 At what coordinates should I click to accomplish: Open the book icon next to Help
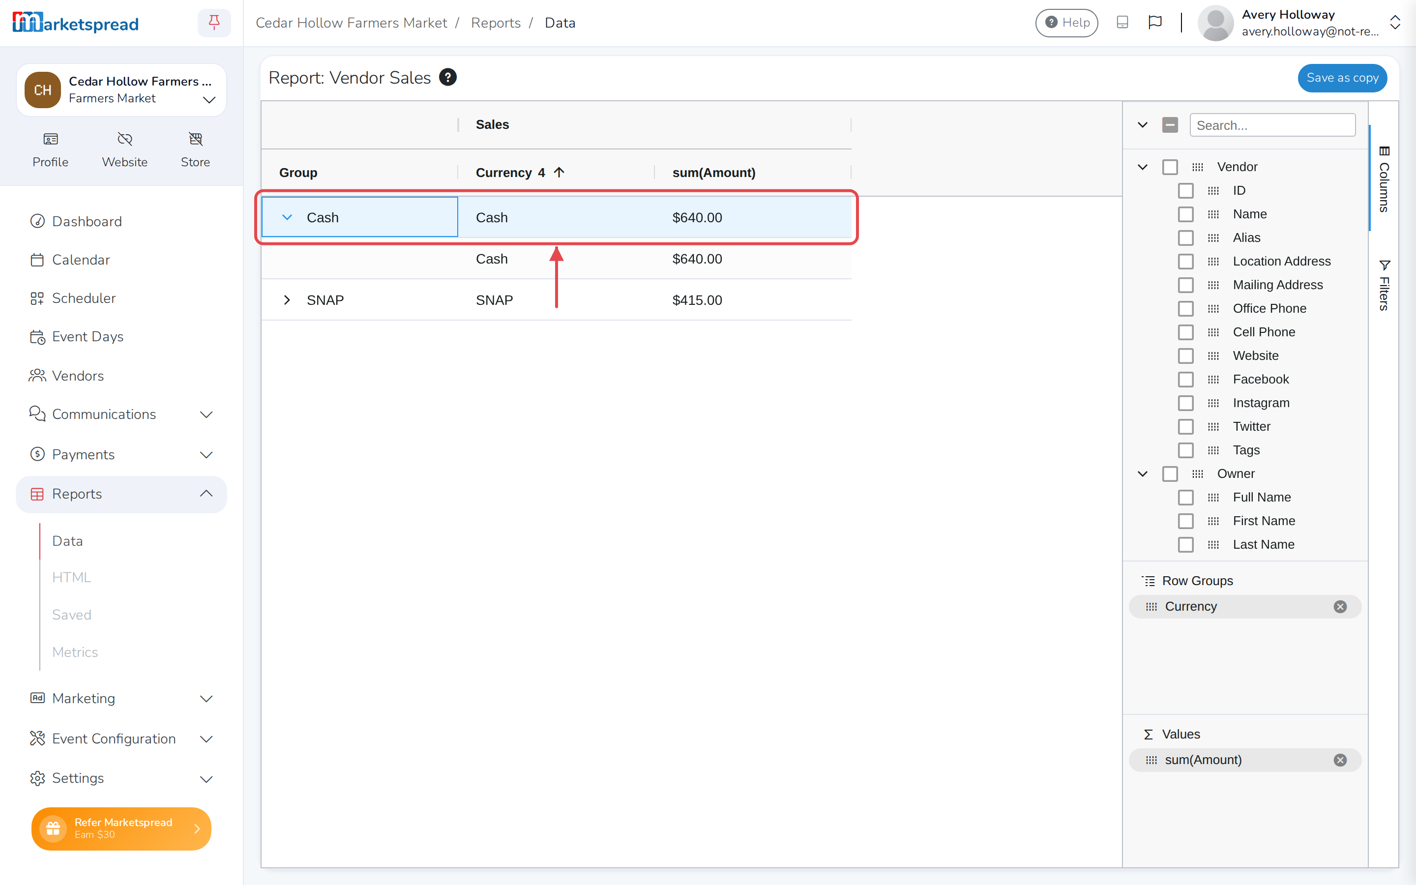[x=1122, y=22]
